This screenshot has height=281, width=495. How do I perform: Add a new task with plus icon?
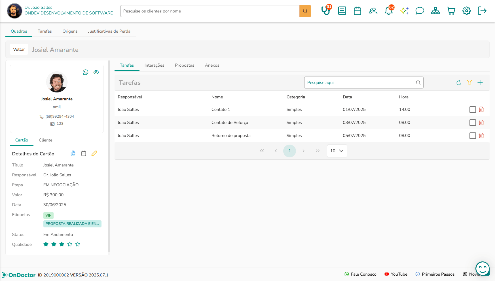point(480,83)
